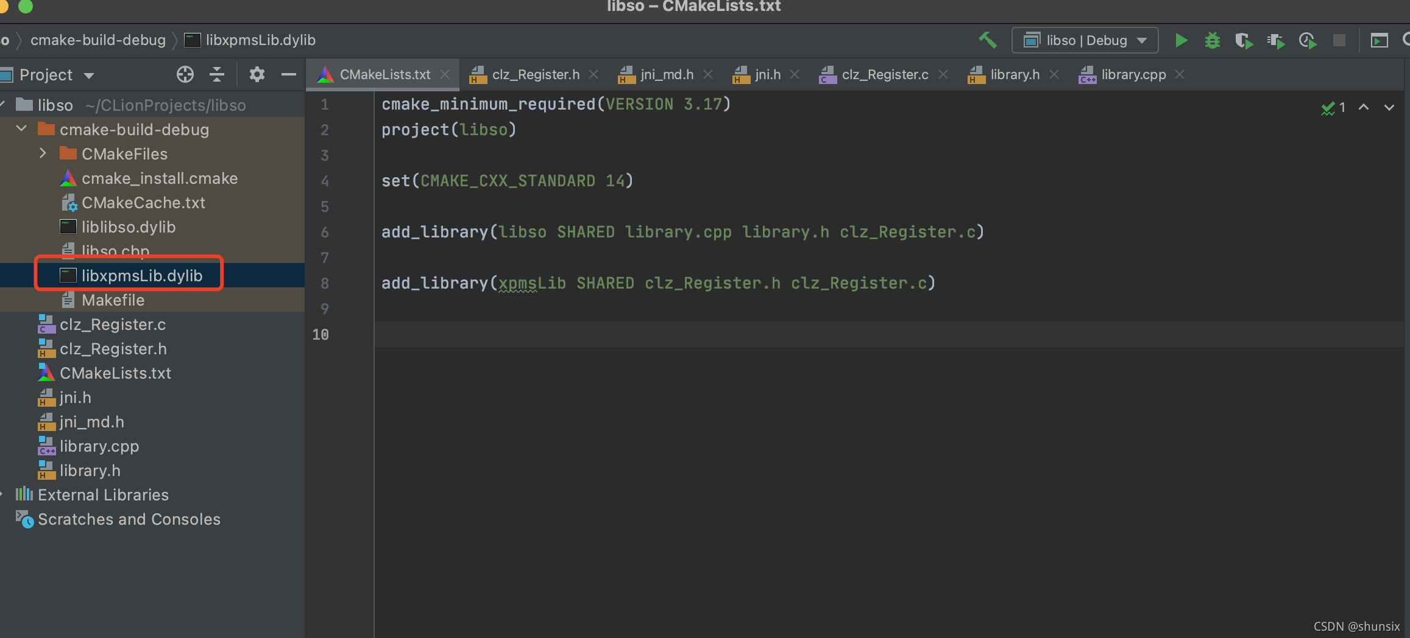
Task: Close the clz_Register.h tab
Action: pos(593,74)
